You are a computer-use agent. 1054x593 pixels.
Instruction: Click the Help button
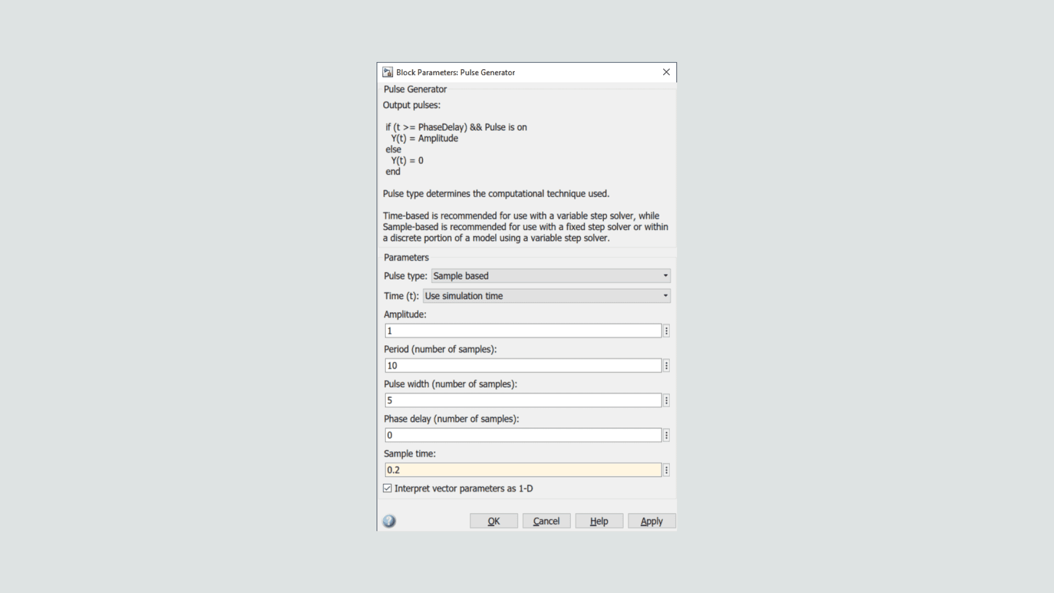599,521
